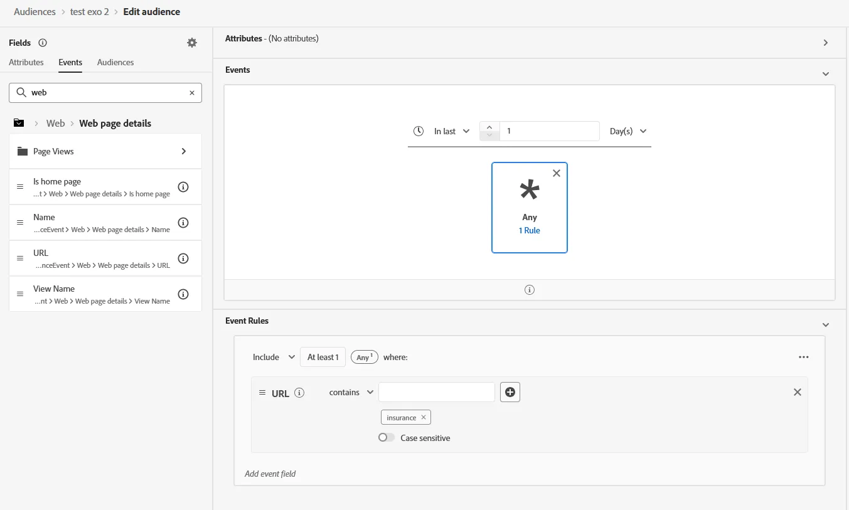
Task: Click the 1 Rule link
Action: pyautogui.click(x=530, y=230)
